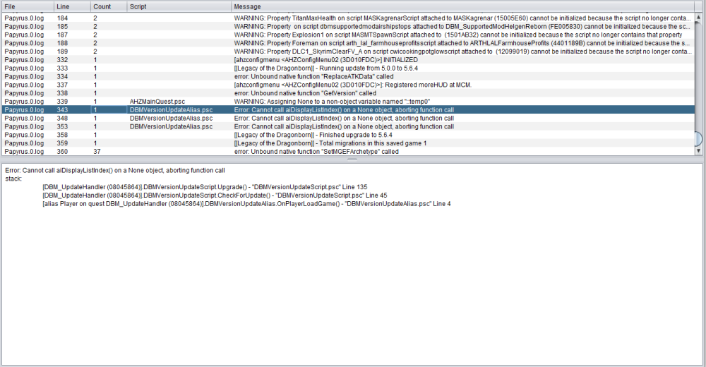Screen dimensions: 706x367
Task: Select the Unbound native function GetVersion row
Action: pyautogui.click(x=347, y=93)
